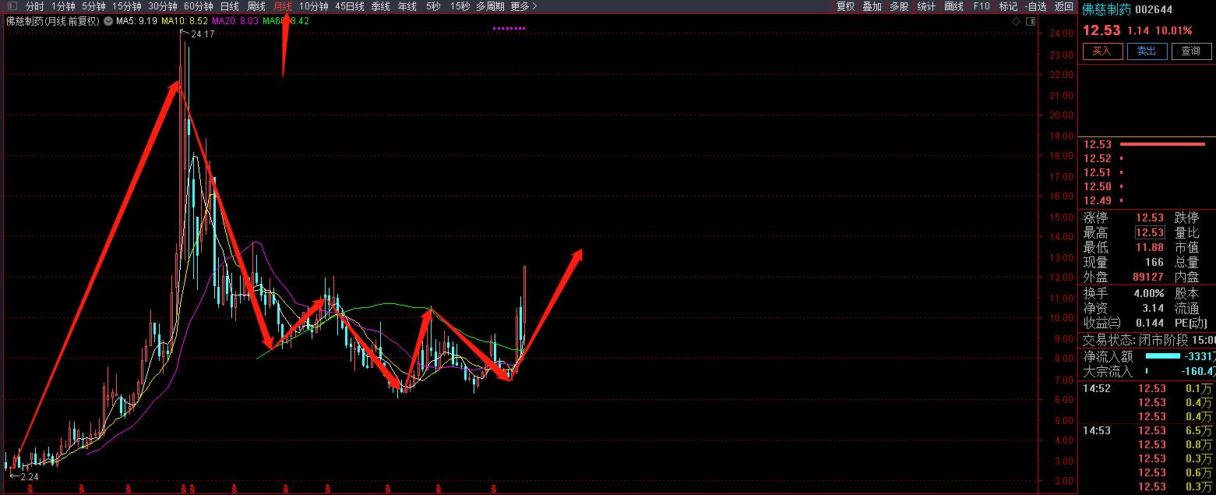Select the 10分钟 period

coord(314,6)
